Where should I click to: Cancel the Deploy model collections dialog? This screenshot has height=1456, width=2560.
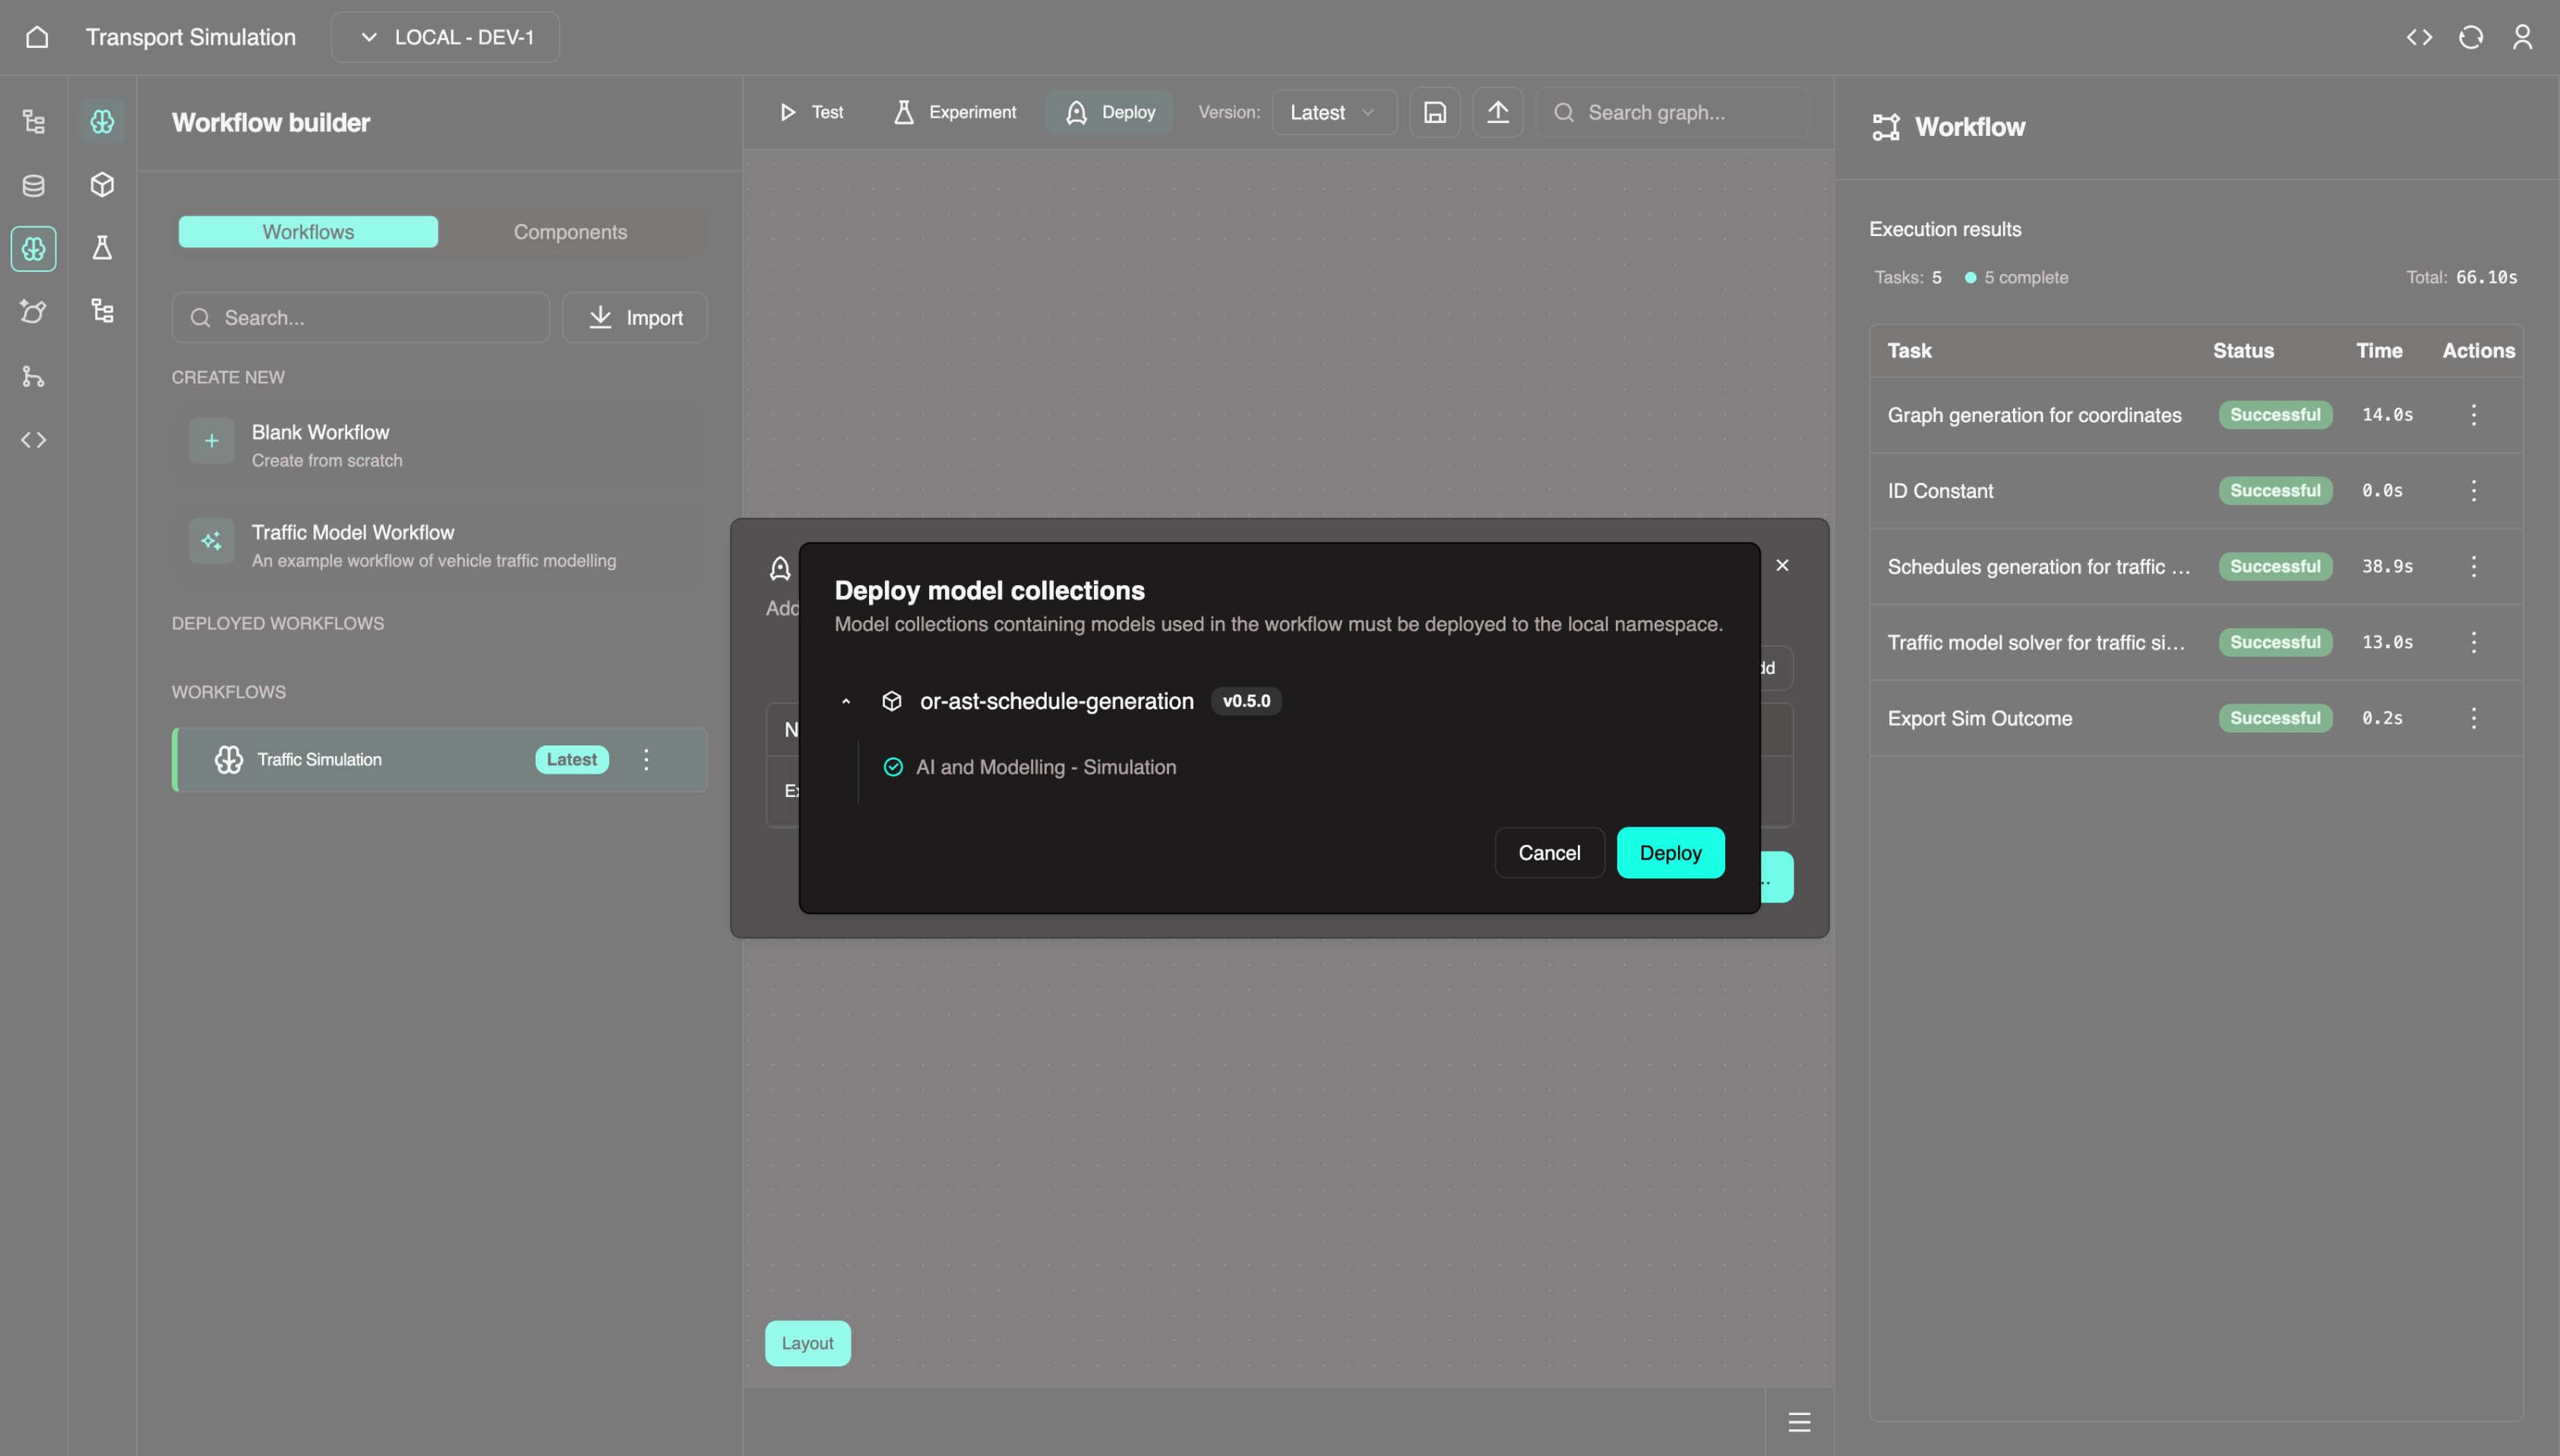pos(1549,853)
